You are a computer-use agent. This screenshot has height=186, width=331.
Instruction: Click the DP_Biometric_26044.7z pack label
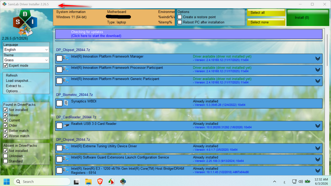pyautogui.click(x=74, y=95)
